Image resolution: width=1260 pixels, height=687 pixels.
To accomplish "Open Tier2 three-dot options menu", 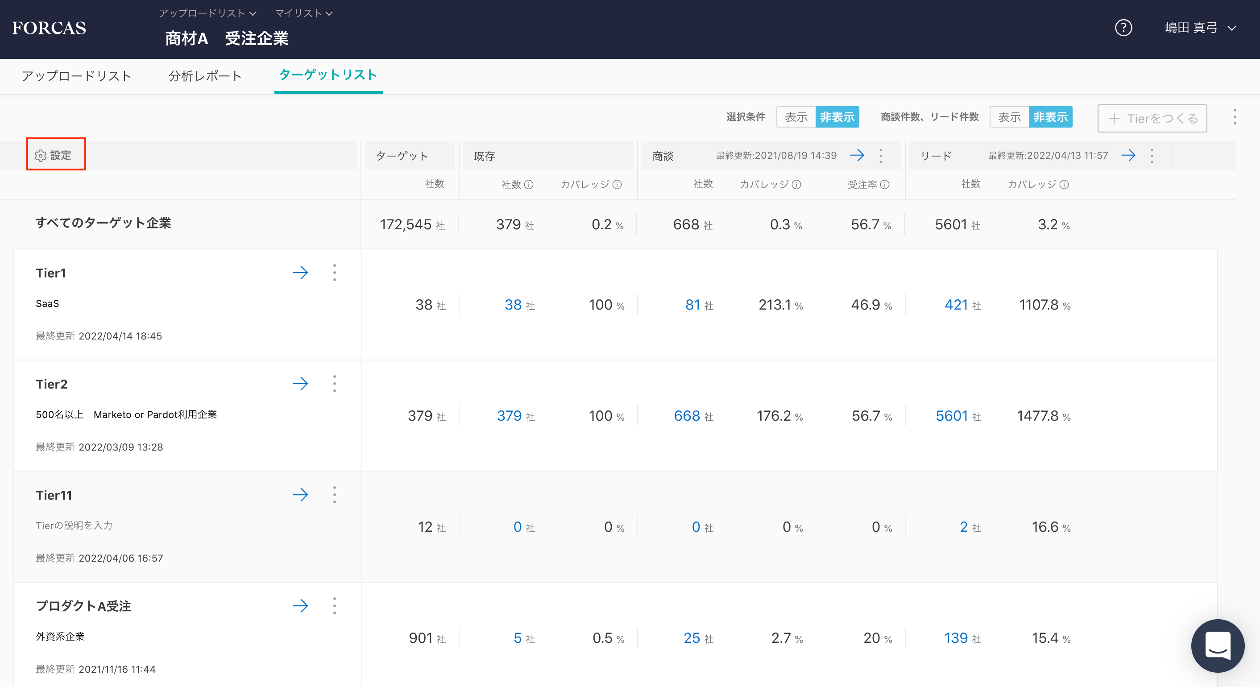I will 335,384.
